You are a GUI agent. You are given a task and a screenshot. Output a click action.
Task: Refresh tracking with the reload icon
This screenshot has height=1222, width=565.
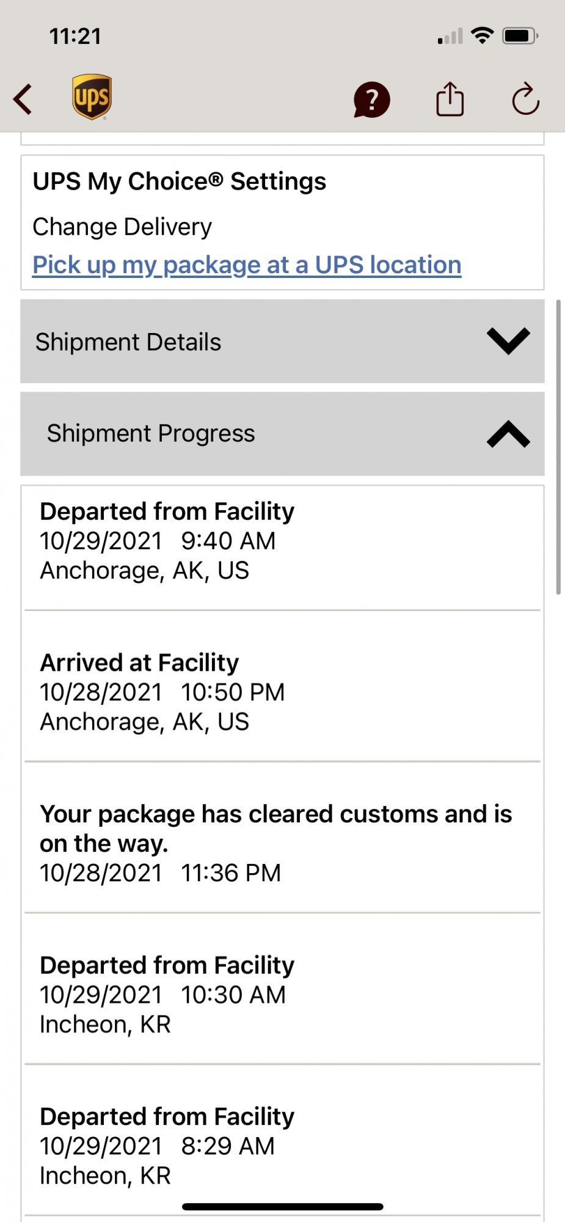[525, 99]
